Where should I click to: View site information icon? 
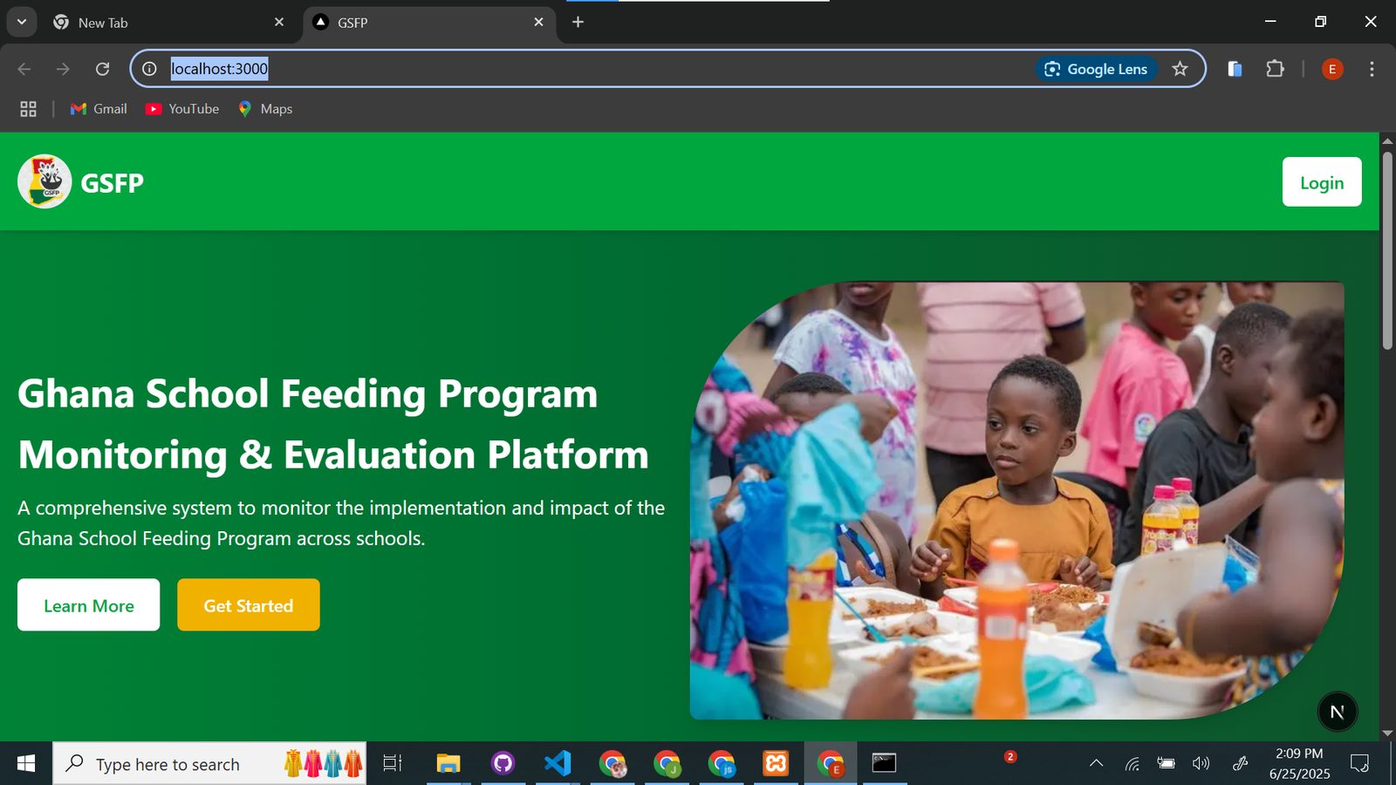click(x=150, y=69)
